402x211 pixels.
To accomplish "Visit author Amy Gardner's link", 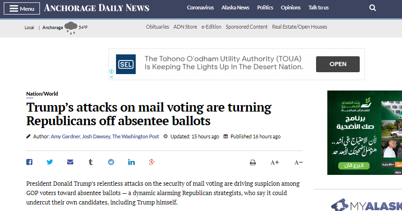I will (x=65, y=136).
